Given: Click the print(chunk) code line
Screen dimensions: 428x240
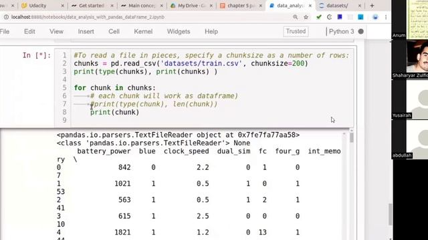Looking at the screenshot, I should (x=114, y=112).
